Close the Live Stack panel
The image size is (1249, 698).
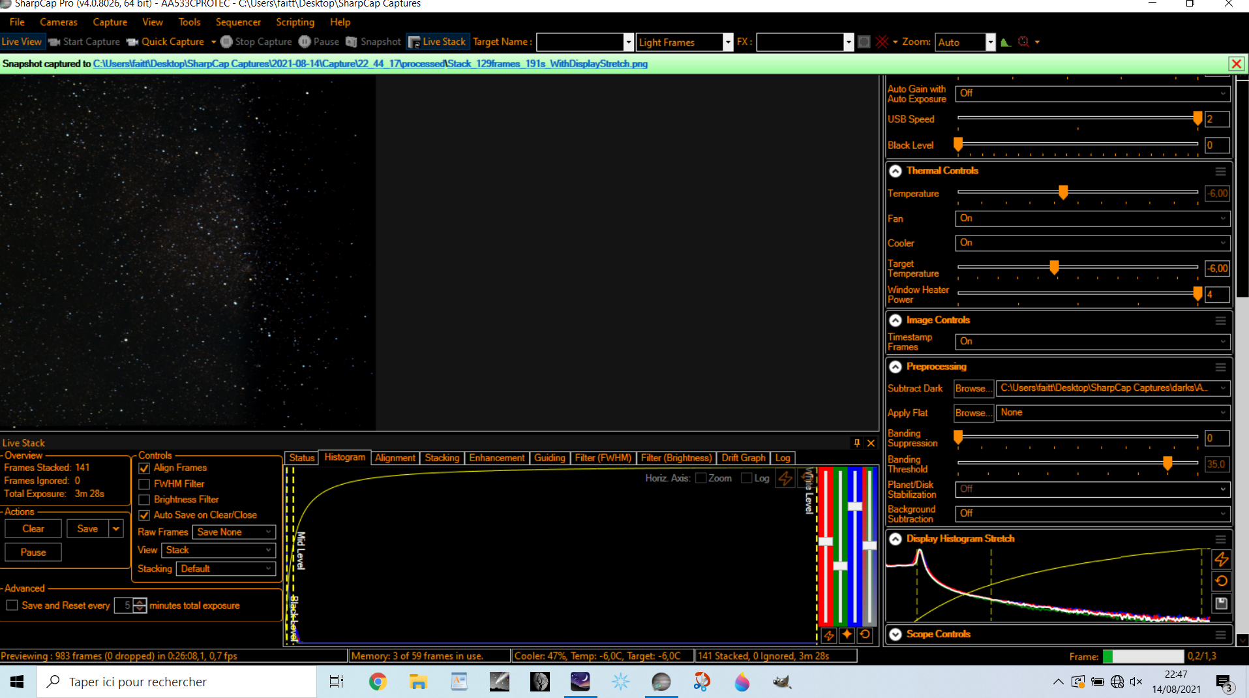871,443
